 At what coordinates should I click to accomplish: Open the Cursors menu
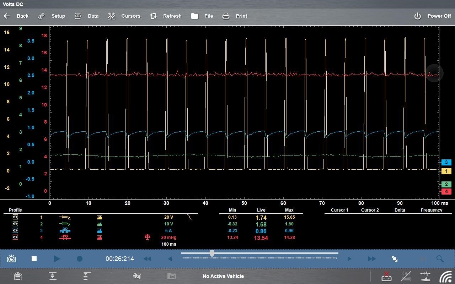[124, 16]
